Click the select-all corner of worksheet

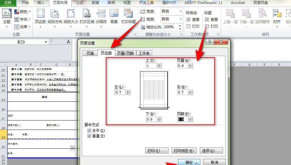click(3, 64)
